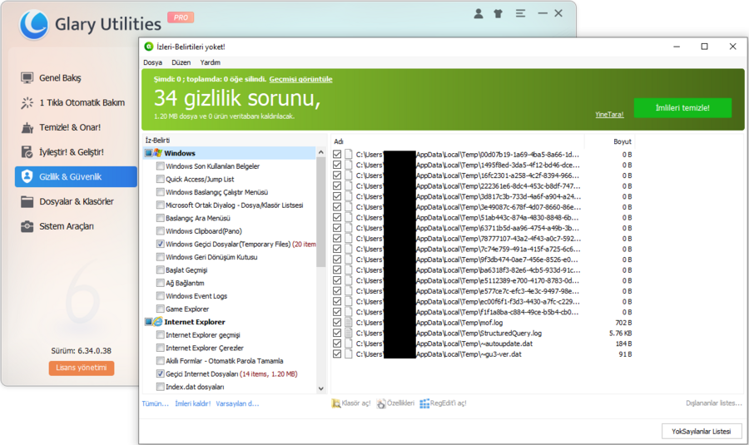Click the file icon of ~gu3-ver.dat
The width and height of the screenshot is (749, 445).
pyautogui.click(x=349, y=354)
